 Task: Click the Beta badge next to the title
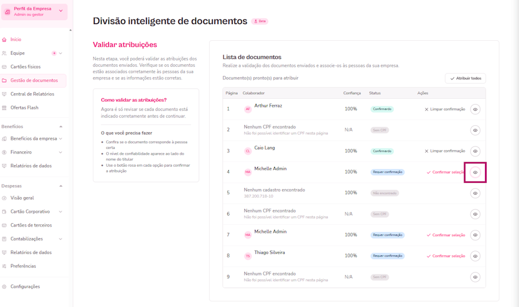[x=260, y=21]
